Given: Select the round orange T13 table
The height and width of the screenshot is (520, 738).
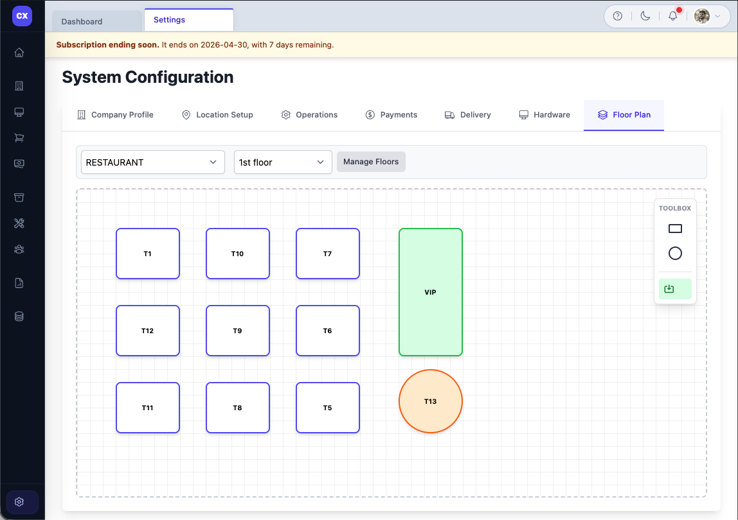Looking at the screenshot, I should pyautogui.click(x=431, y=401).
